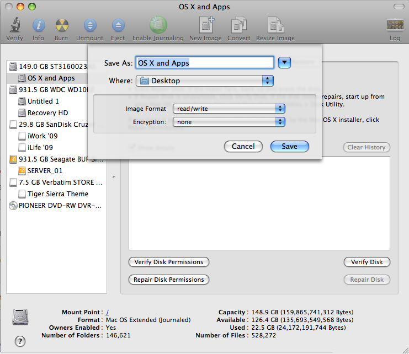
Task: Click the help question mark button
Action: point(20,341)
